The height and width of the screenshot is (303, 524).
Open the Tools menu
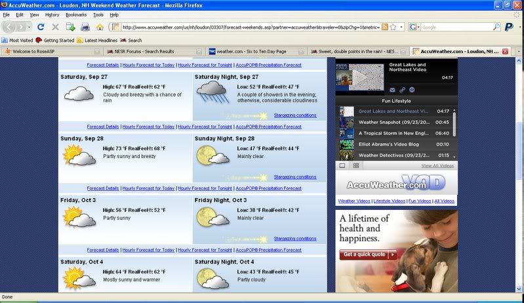(x=98, y=14)
